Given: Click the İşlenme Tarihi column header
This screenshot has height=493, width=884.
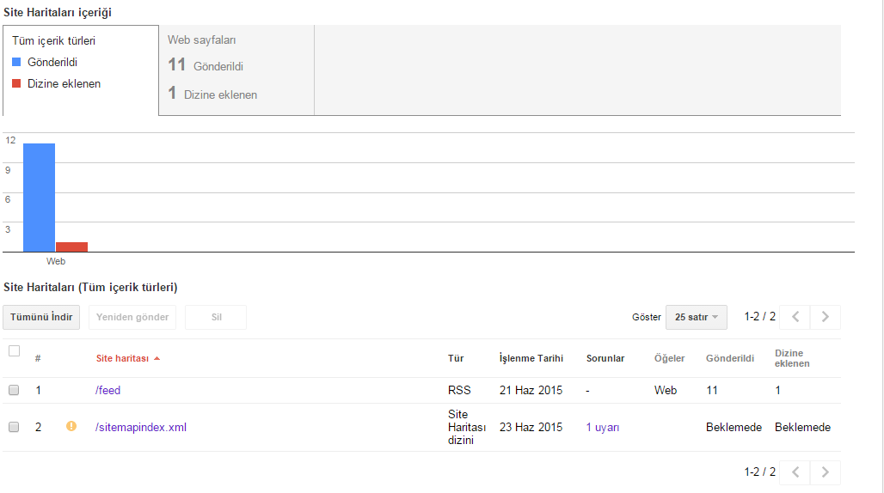Looking at the screenshot, I should tap(531, 358).
